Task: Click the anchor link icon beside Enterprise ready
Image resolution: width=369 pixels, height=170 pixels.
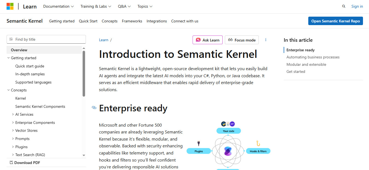Action: 94,108
